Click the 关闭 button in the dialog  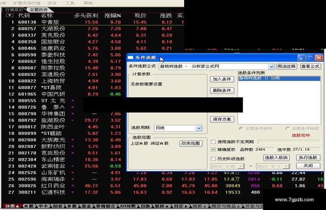coord(308,166)
